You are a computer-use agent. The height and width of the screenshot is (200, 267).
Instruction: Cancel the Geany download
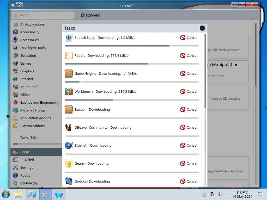[x=189, y=164]
